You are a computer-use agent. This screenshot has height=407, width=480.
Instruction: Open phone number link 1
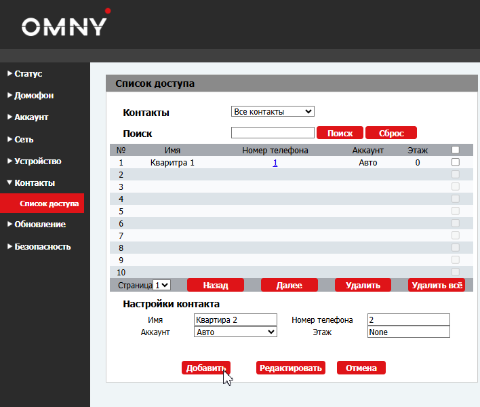click(275, 163)
